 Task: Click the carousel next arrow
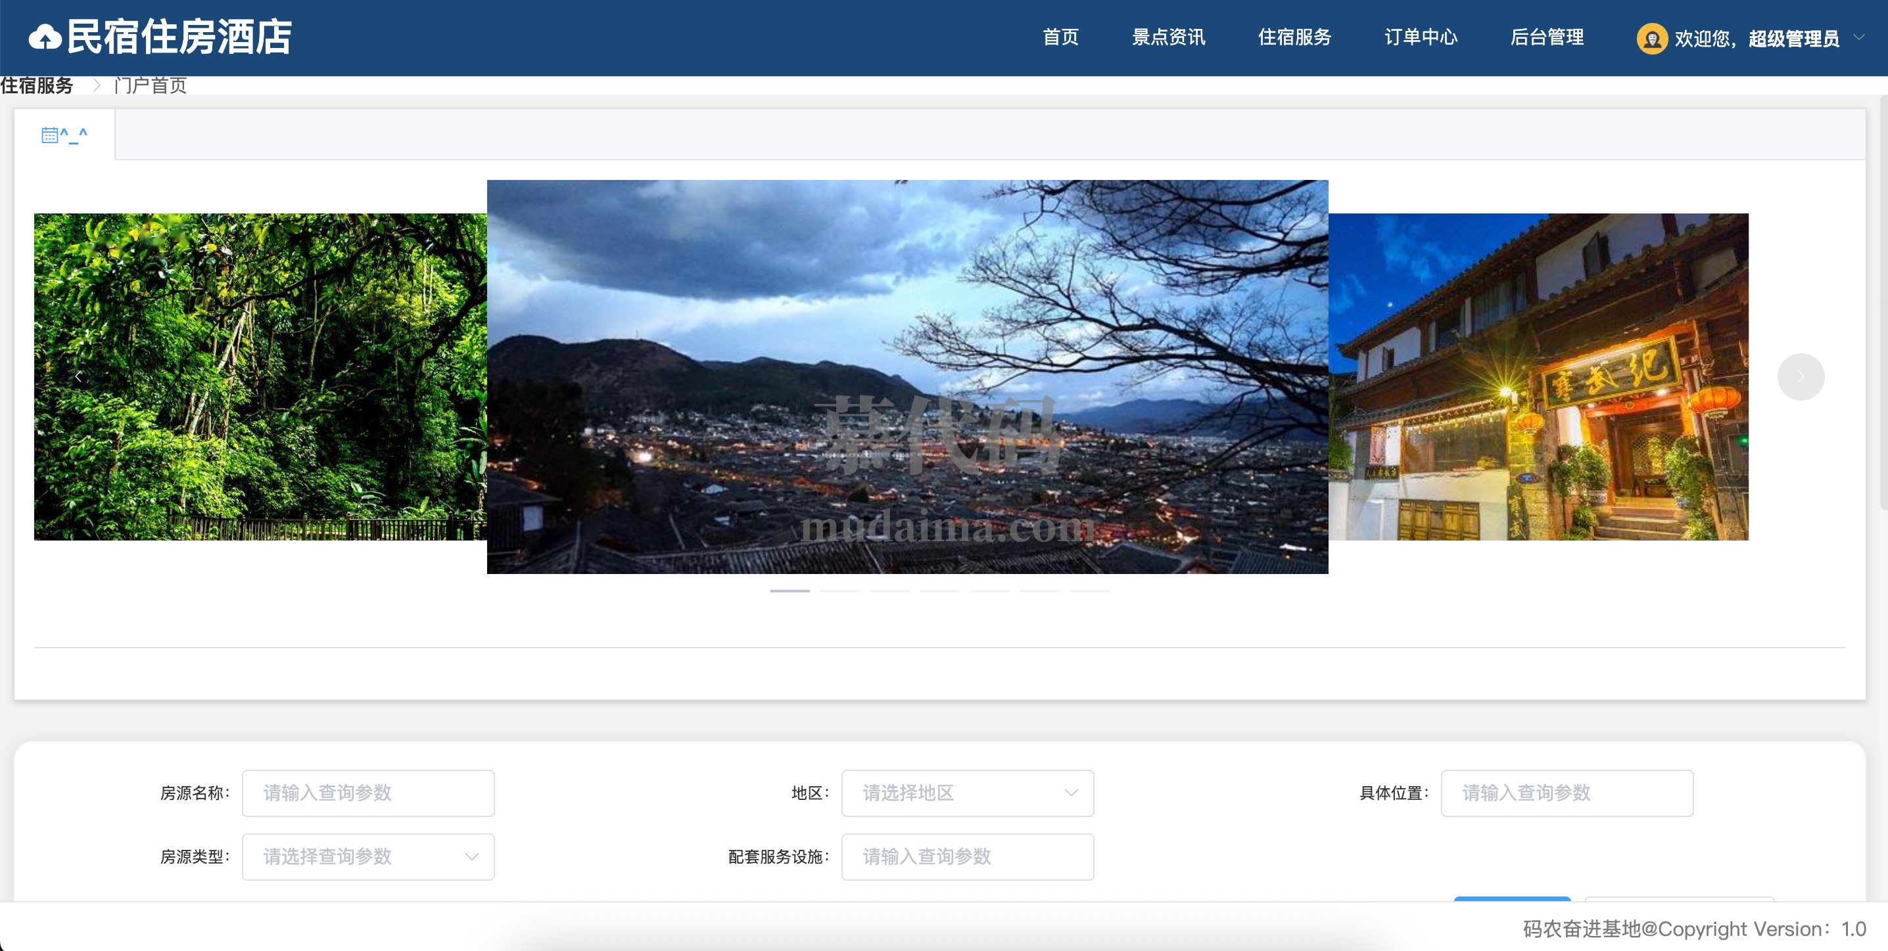point(1800,377)
